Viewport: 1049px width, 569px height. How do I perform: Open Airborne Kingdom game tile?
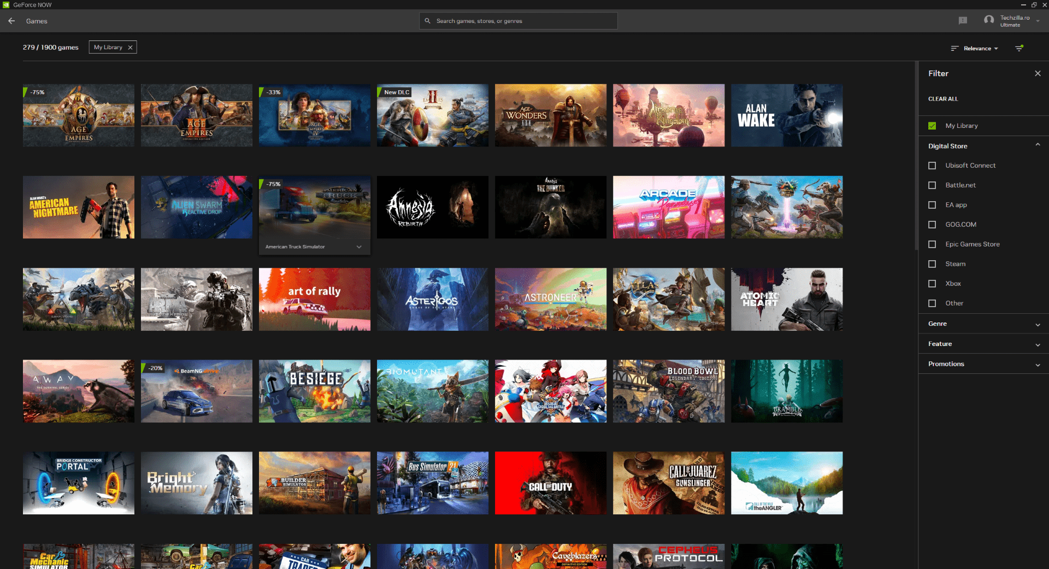click(x=669, y=115)
